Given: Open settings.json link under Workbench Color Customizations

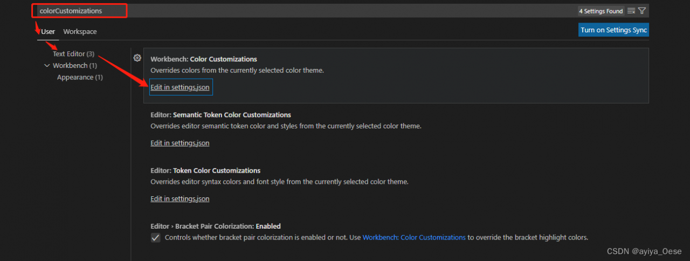Looking at the screenshot, I should tap(180, 87).
